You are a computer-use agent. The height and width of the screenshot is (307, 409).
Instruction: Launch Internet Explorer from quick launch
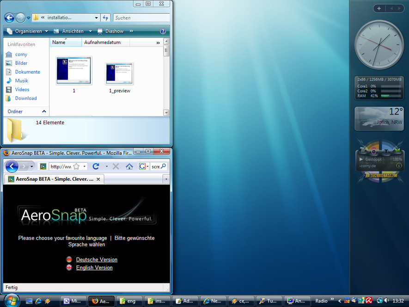38,301
